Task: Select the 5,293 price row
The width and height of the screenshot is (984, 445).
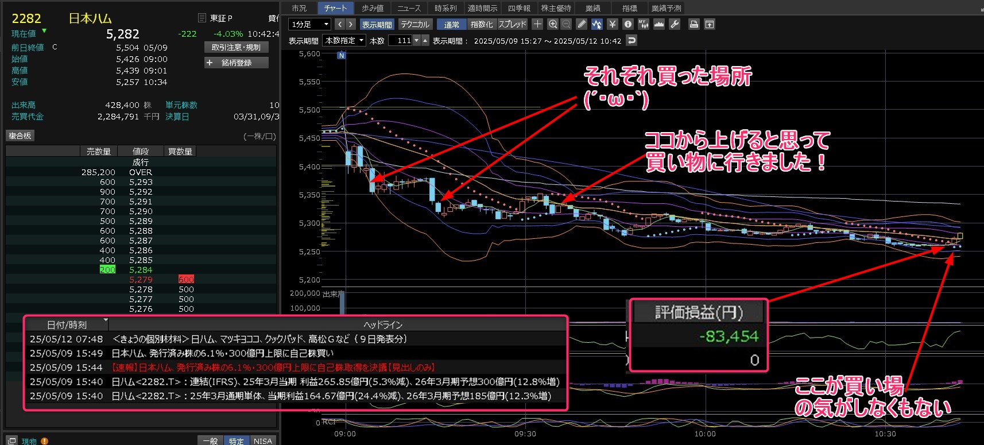Action: pos(141,182)
